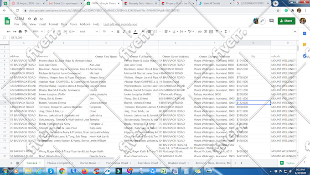Open the File menu
The height and width of the screenshot is (175, 310).
tap(16, 24)
